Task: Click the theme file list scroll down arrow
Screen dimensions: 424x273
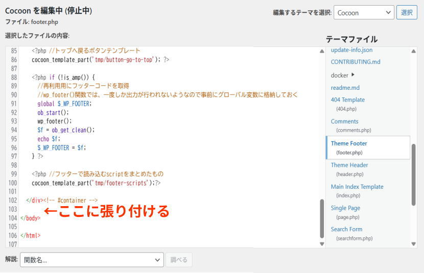Action: pos(413,244)
